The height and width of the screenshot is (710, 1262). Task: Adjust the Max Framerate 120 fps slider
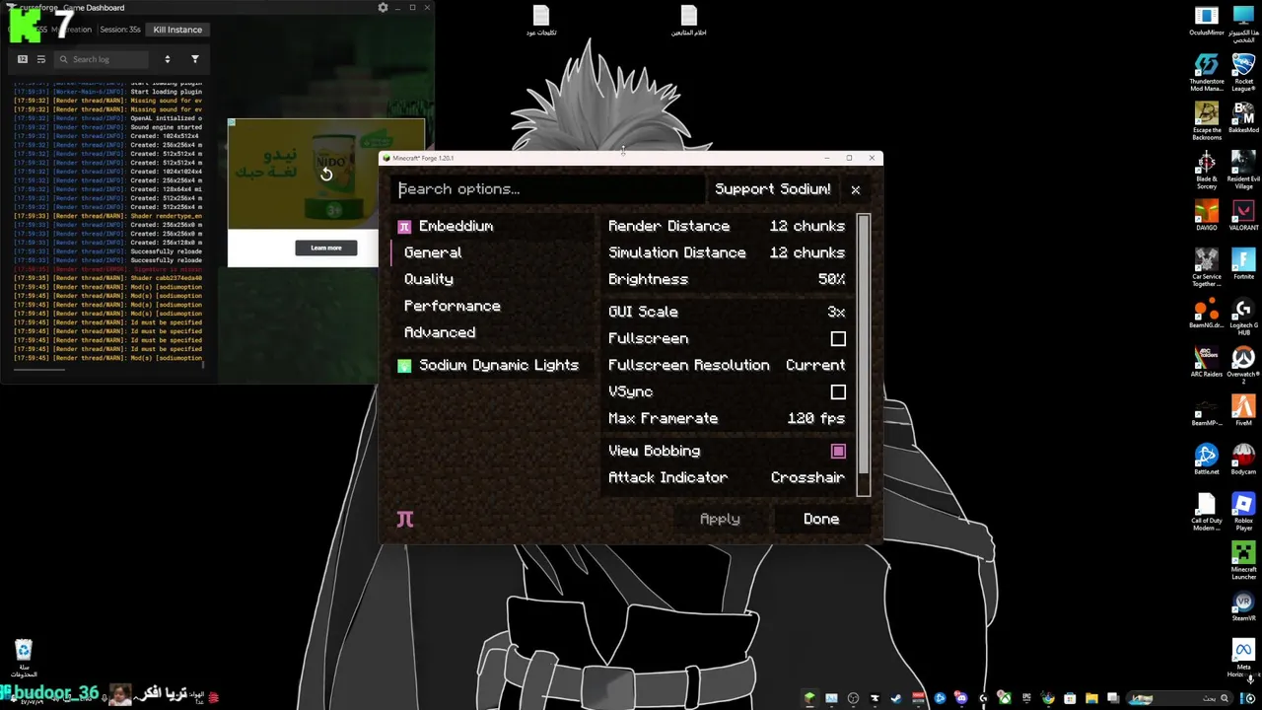[728, 418]
